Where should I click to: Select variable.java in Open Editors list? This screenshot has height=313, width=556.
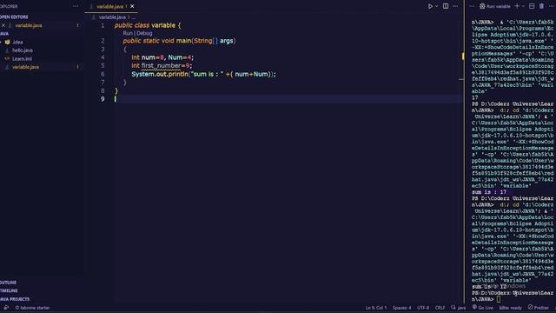click(x=29, y=25)
